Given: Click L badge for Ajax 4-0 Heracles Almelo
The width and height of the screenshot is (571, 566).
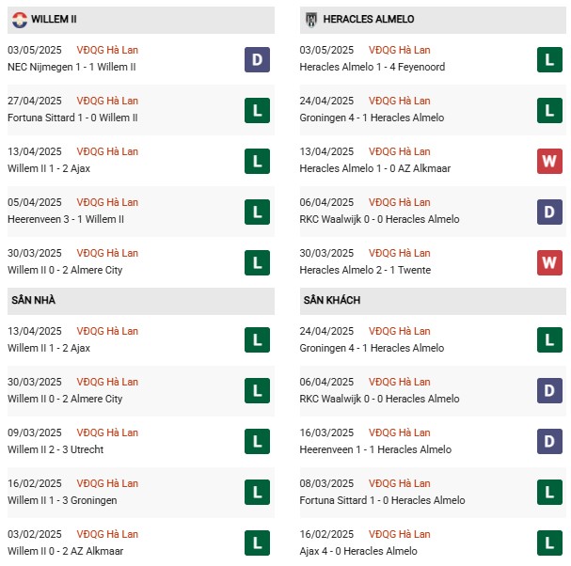Looking at the screenshot, I should tap(549, 543).
